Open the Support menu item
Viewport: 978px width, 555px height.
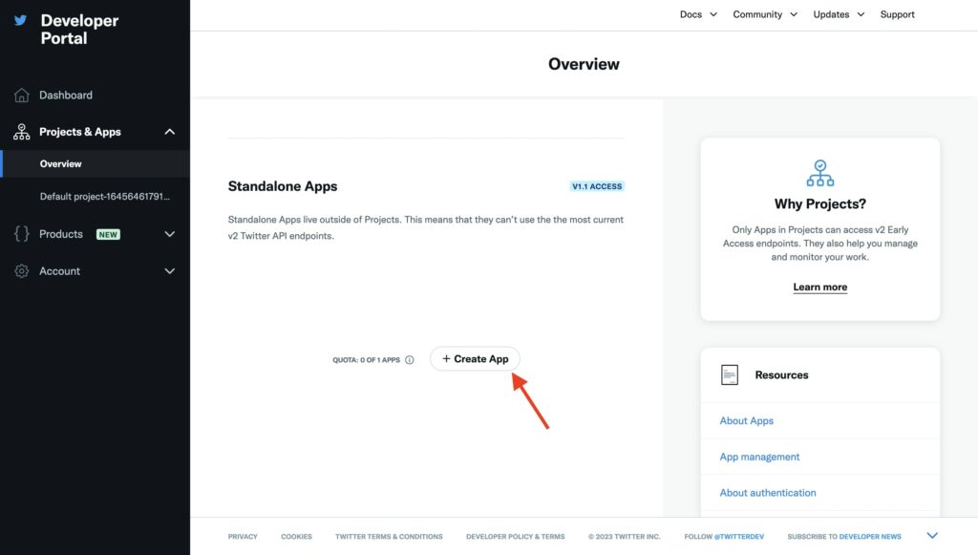[897, 14]
